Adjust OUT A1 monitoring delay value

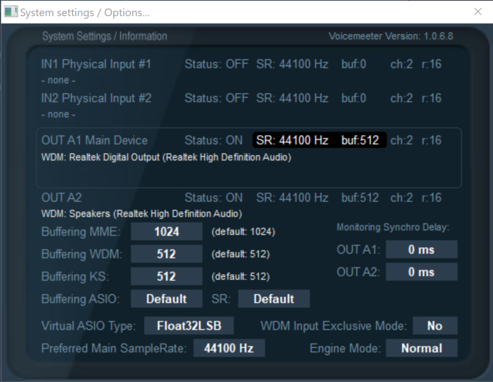(422, 249)
